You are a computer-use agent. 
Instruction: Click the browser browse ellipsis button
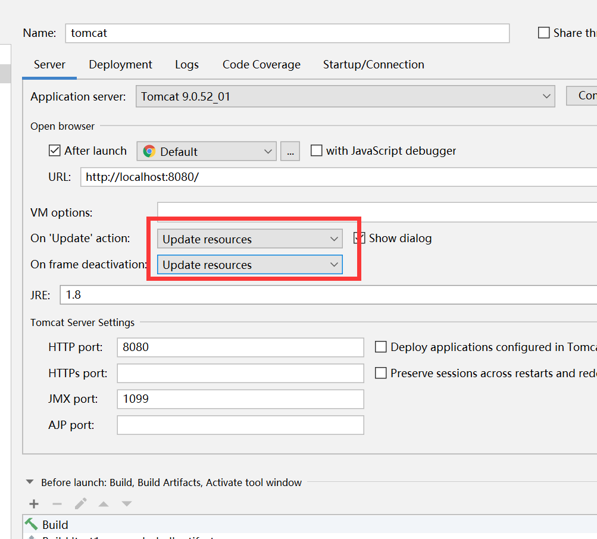[x=290, y=152]
